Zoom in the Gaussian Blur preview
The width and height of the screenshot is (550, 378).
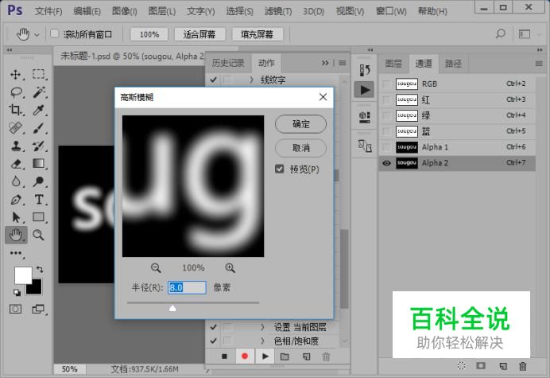[x=230, y=268]
